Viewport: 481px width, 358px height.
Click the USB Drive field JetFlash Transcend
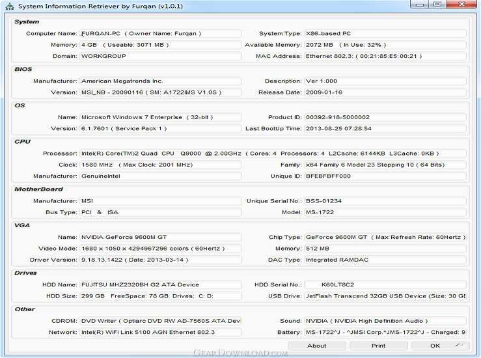(385, 296)
